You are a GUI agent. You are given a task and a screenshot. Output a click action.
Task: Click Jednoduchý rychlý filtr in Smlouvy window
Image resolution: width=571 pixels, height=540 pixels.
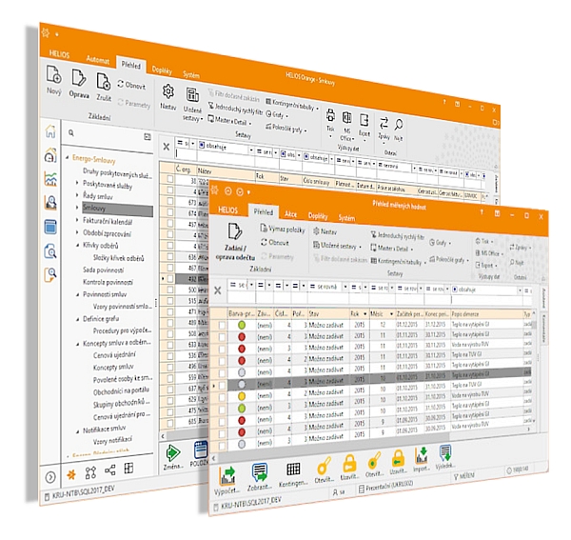[235, 110]
